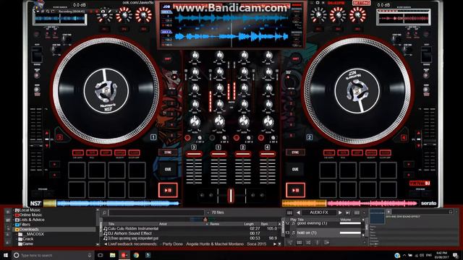Click the left deck SYNC button

(x=168, y=152)
